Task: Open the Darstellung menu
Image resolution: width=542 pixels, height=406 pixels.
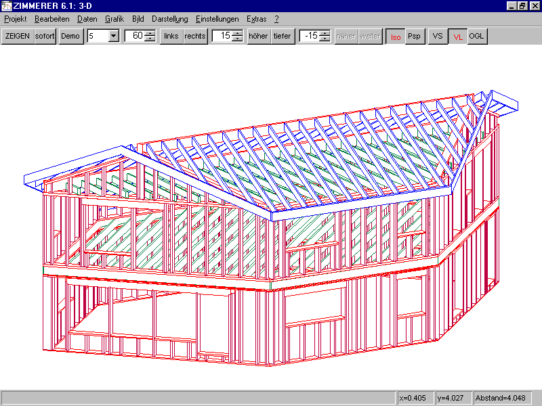Action: 169,19
